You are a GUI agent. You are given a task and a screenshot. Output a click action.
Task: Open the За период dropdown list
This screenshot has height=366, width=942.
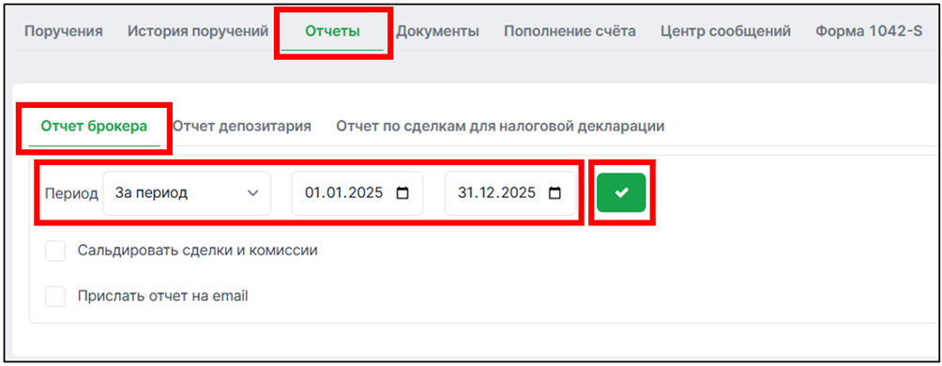click(187, 193)
